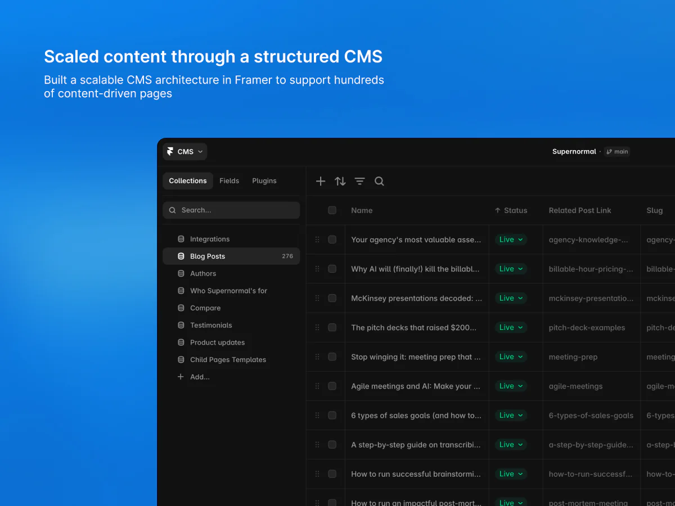The image size is (675, 506).
Task: Click the main branch badge
Action: coord(617,152)
